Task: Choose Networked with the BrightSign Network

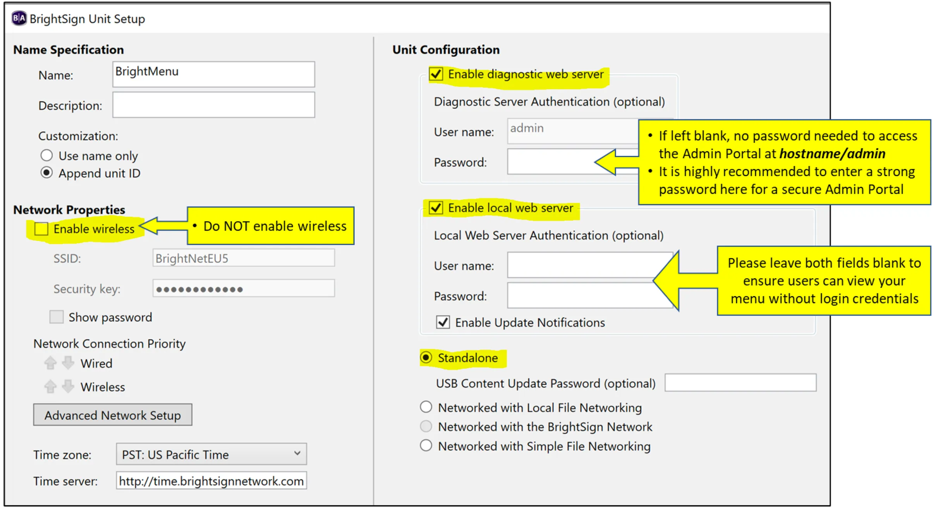Action: [426, 426]
